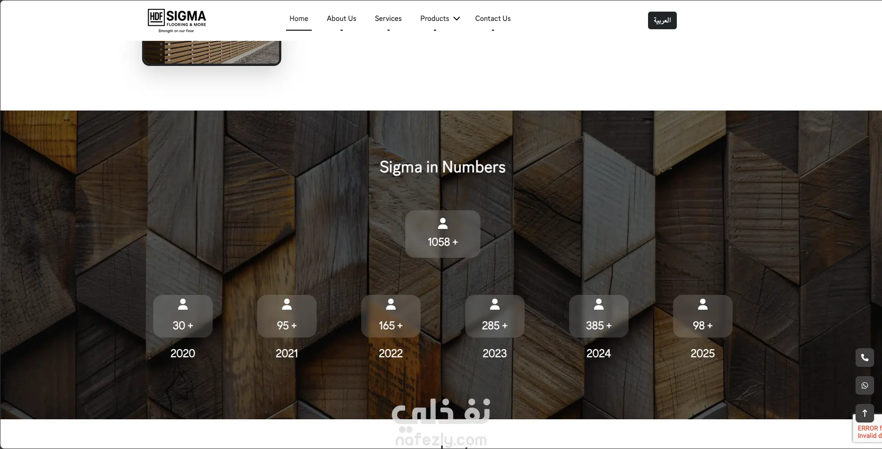Go to the About Us page
The image size is (882, 449).
(341, 19)
